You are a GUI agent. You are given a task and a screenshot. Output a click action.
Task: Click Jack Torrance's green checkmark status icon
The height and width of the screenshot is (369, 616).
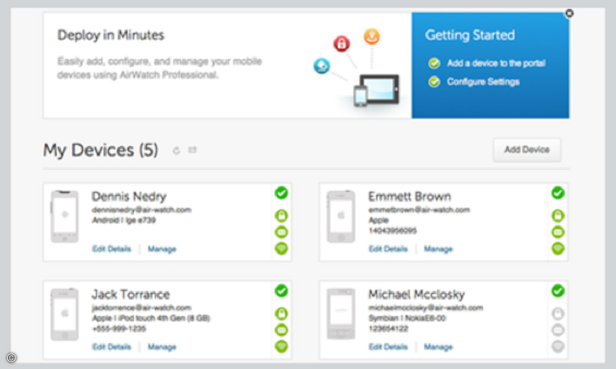(x=281, y=291)
